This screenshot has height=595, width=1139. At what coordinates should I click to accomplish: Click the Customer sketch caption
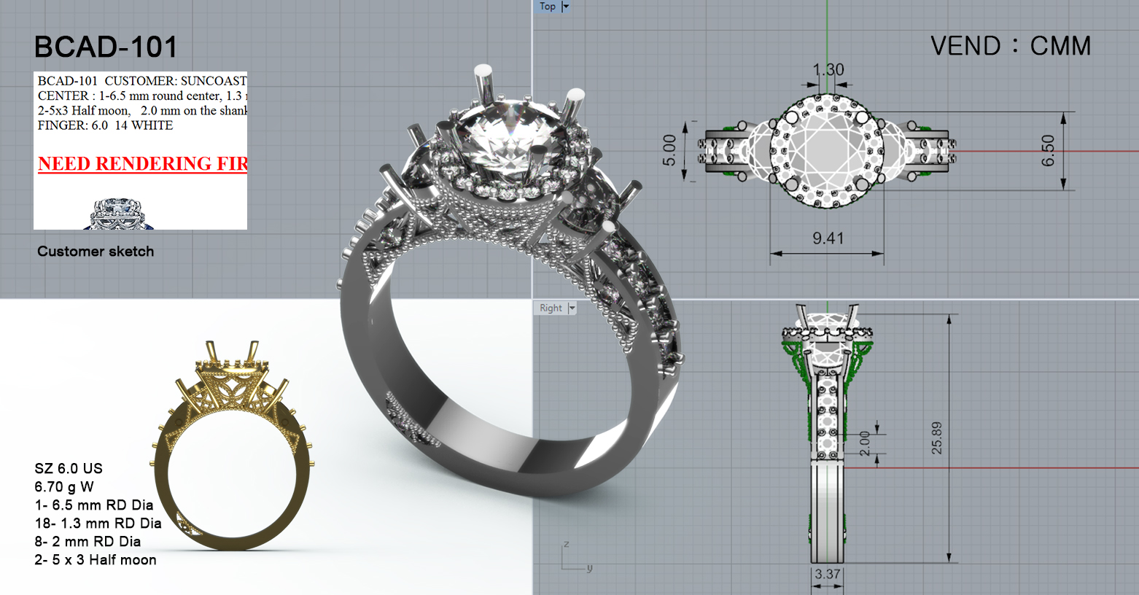(96, 252)
